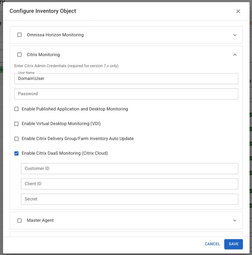252x255 pixels.
Task: Collapse the Citrix Monitoring section
Action: tap(235, 55)
